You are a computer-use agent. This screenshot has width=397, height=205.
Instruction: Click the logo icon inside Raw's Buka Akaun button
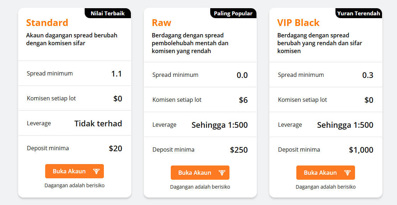pos(223,173)
